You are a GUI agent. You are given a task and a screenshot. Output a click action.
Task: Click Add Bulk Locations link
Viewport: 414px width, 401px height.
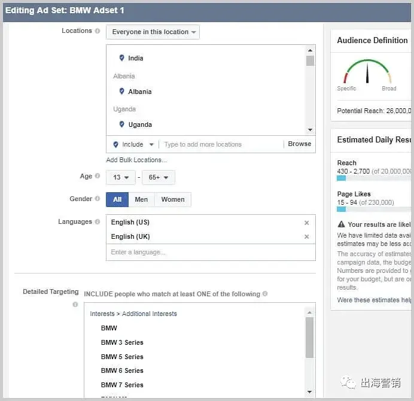click(x=136, y=160)
